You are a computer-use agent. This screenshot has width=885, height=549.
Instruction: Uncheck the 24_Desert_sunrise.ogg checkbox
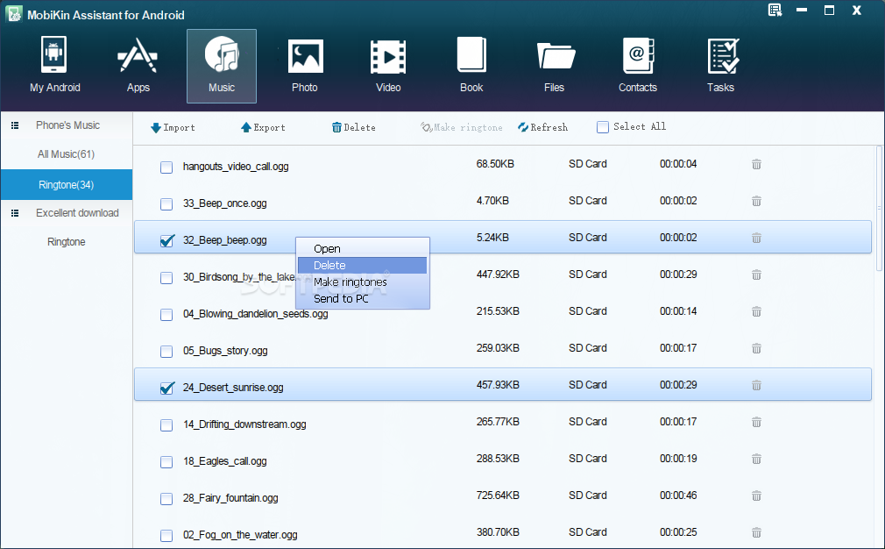(166, 388)
